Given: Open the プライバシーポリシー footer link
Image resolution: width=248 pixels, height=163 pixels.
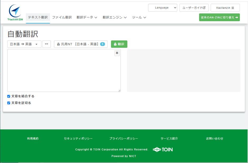Looking at the screenshot, I should click(124, 138).
